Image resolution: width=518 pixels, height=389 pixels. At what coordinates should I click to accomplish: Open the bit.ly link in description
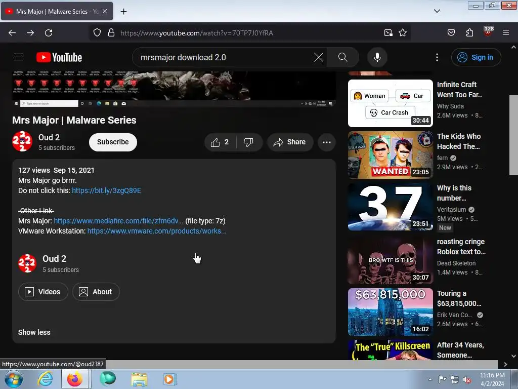coord(106,190)
